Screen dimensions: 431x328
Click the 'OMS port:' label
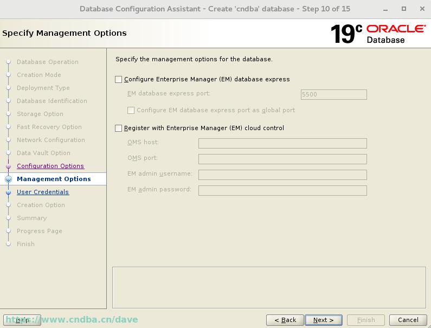tap(143, 158)
